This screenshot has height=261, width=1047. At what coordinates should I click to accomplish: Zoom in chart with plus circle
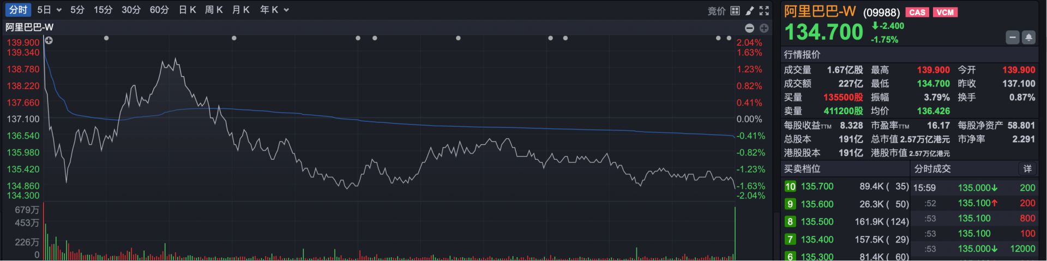(x=763, y=28)
